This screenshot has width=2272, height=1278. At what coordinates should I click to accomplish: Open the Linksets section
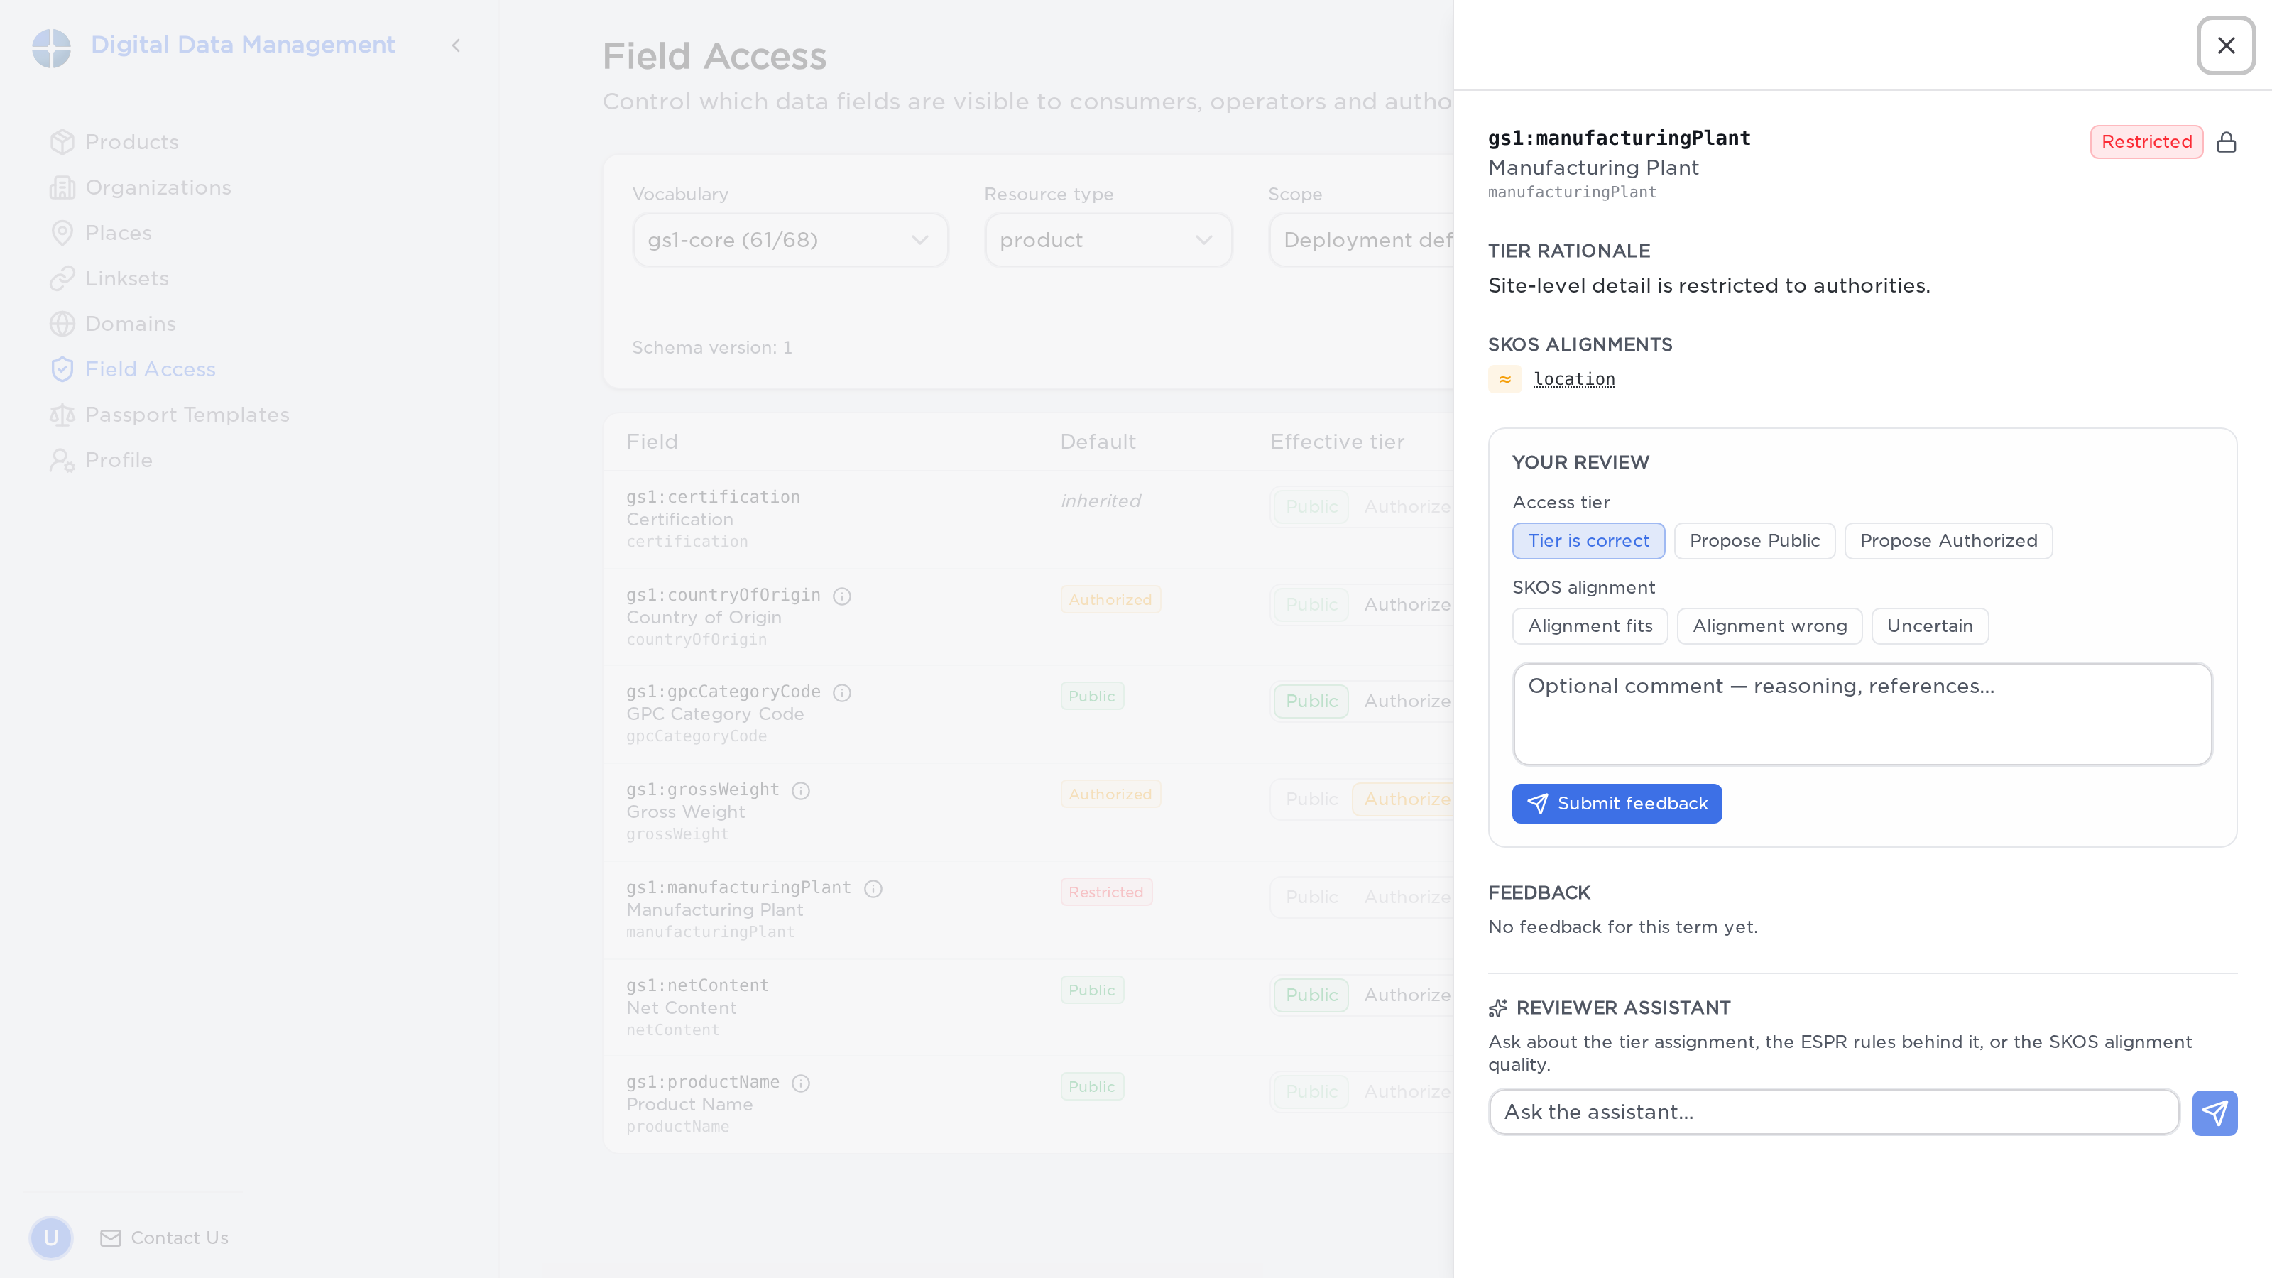[127, 279]
